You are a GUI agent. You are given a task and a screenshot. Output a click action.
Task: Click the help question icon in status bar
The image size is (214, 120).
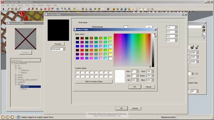pyautogui.click(x=18, y=117)
